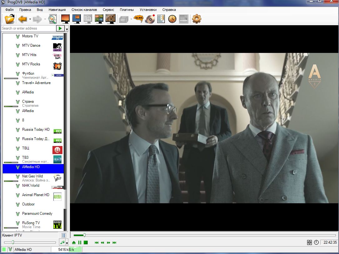Open the gray teletext panel icon
This screenshot has width=339, height=254.
[184, 19]
